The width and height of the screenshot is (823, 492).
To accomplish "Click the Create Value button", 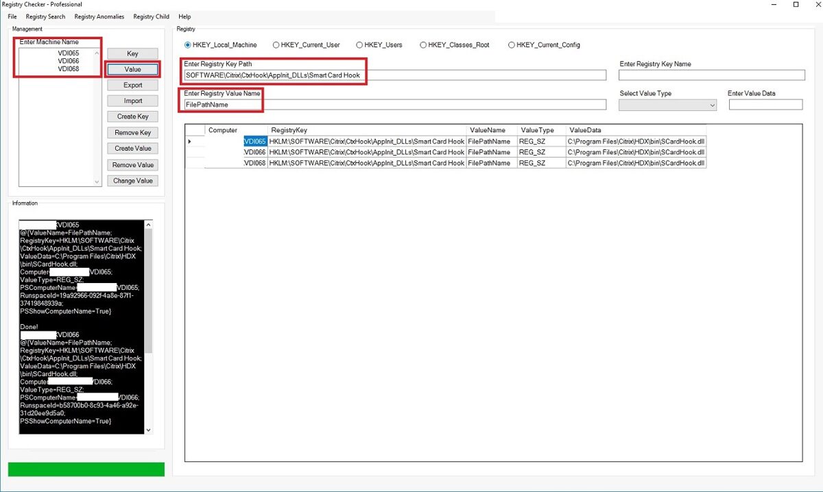I will coord(132,148).
